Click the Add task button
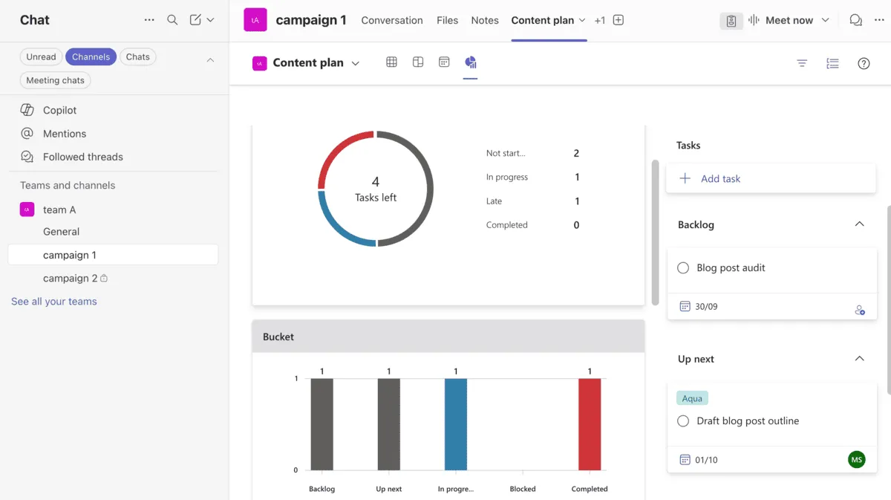Image resolution: width=891 pixels, height=500 pixels. point(771,178)
